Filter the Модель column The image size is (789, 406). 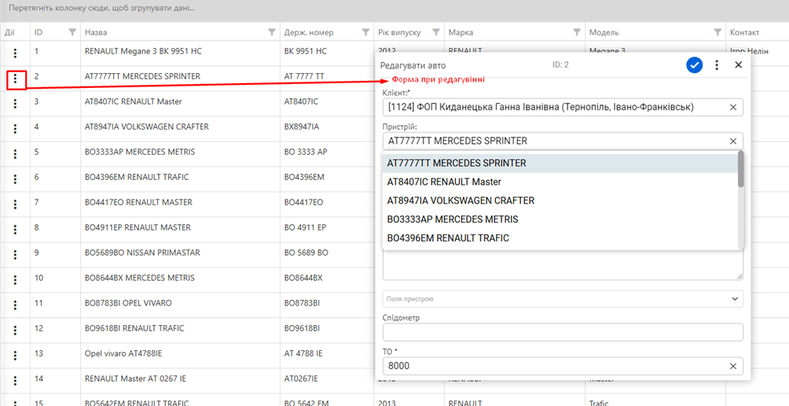718,32
